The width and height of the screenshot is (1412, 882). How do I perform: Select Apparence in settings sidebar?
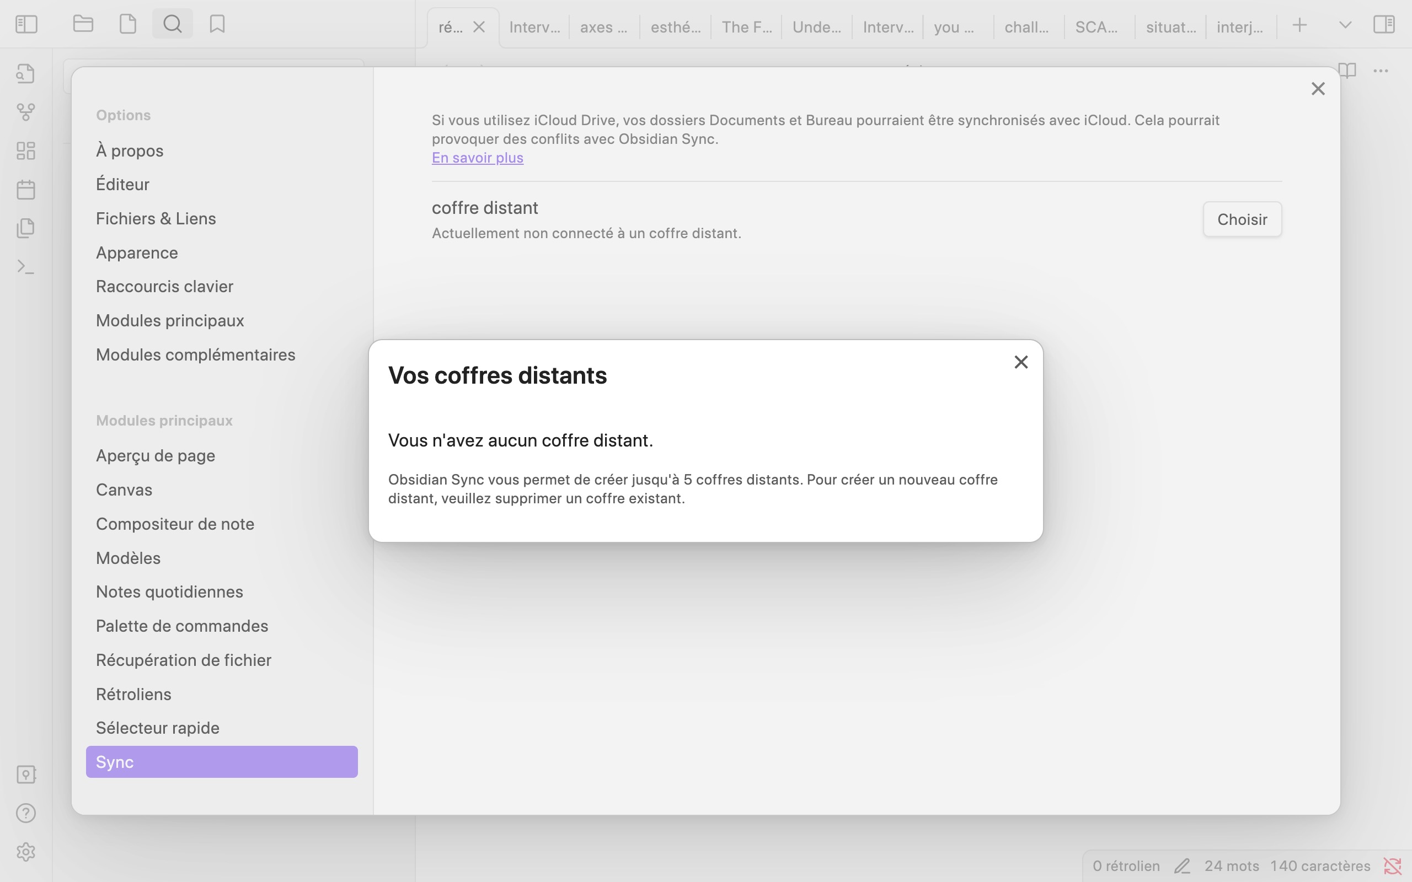point(137,252)
